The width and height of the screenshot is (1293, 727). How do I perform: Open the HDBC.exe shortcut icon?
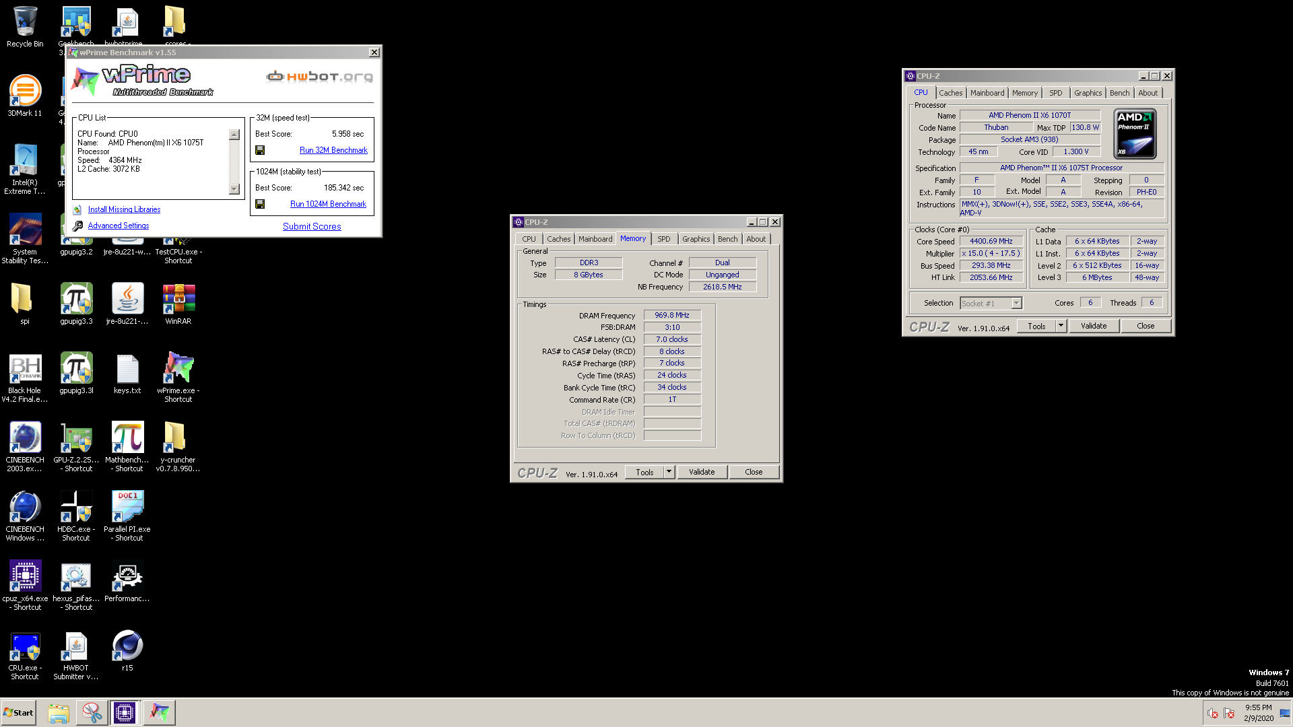coord(76,516)
